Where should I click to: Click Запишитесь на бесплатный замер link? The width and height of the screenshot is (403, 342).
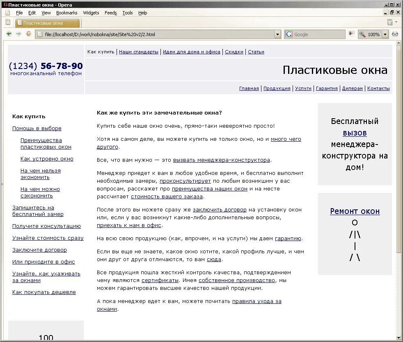38,211
